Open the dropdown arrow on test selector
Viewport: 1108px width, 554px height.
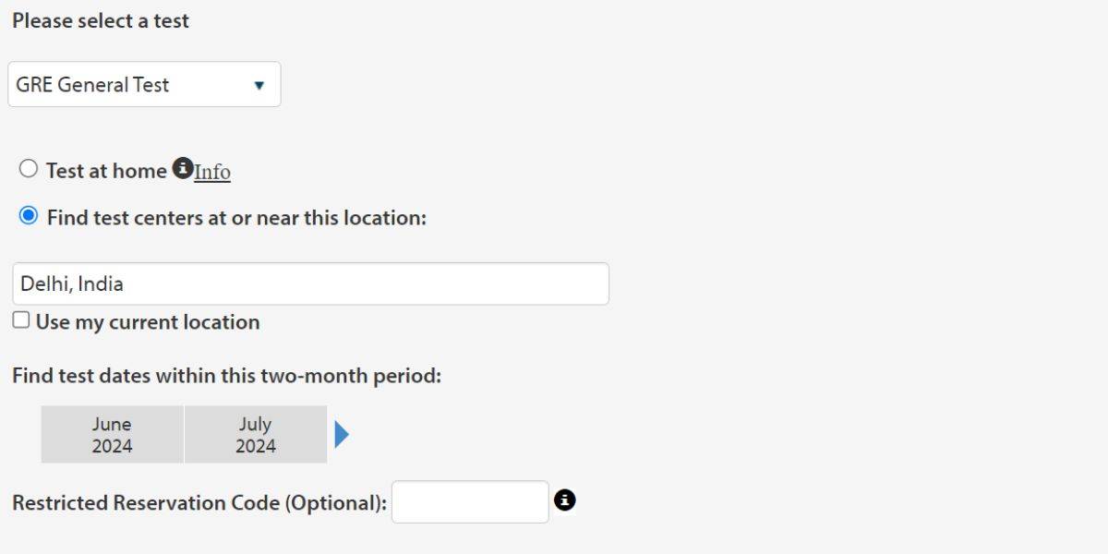tap(259, 85)
